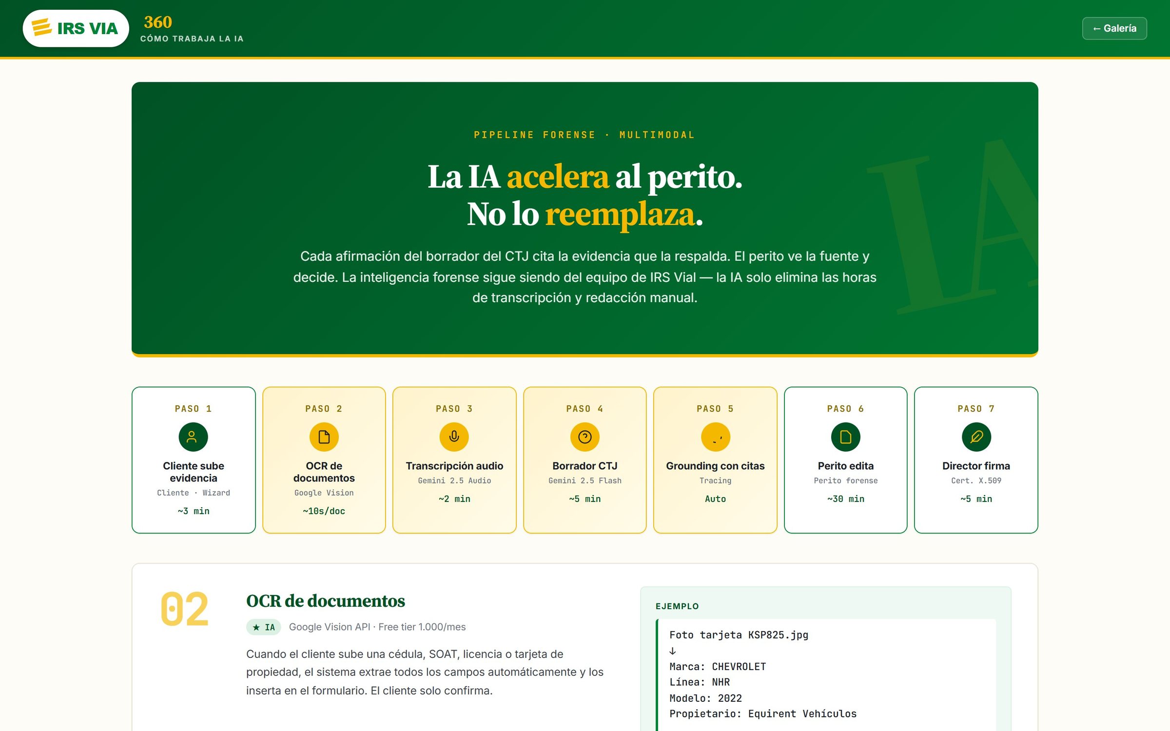
Task: Click the ~30 min duration in Paso 6
Action: pyautogui.click(x=845, y=499)
